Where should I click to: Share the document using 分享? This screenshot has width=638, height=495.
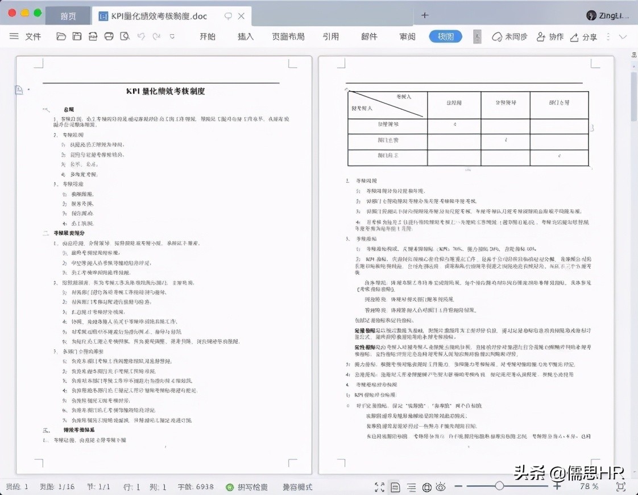(x=586, y=36)
